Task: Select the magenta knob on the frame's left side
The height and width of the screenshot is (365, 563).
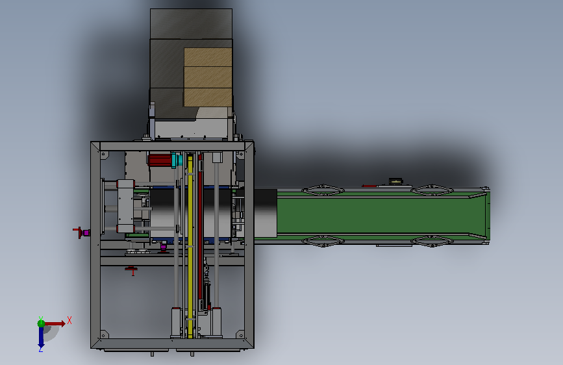Action: [86, 233]
